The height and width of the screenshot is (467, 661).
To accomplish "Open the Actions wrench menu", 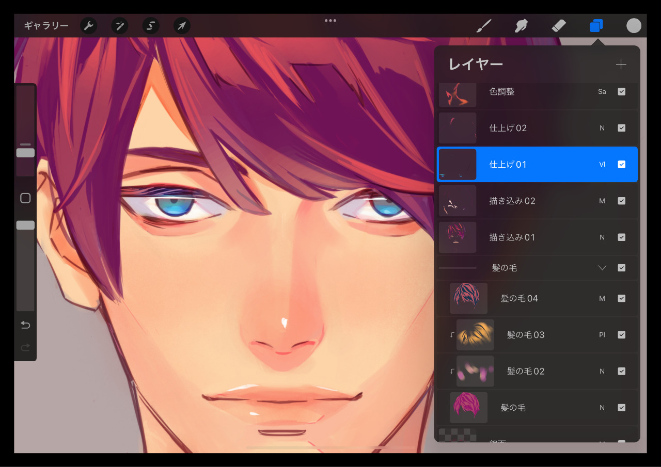I will pos(89,26).
